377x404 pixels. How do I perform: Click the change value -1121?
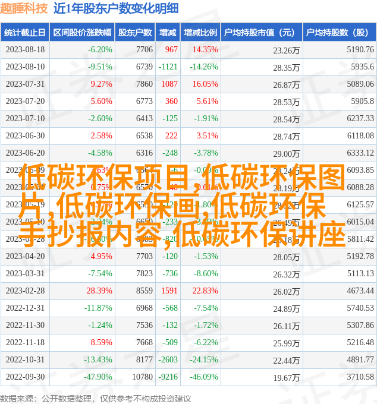pyautogui.click(x=168, y=67)
